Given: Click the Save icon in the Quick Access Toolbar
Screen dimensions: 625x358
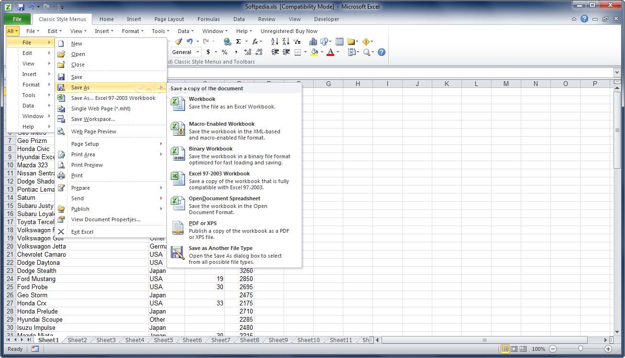Looking at the screenshot, I should click(21, 7).
